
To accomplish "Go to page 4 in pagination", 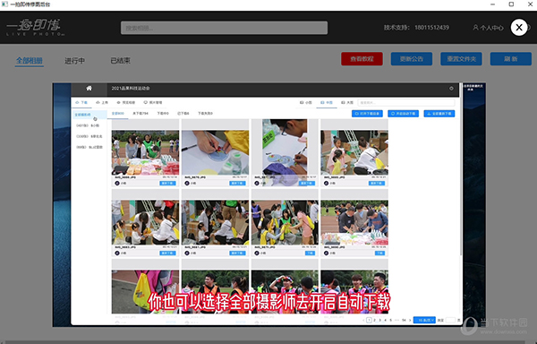I will [385, 320].
